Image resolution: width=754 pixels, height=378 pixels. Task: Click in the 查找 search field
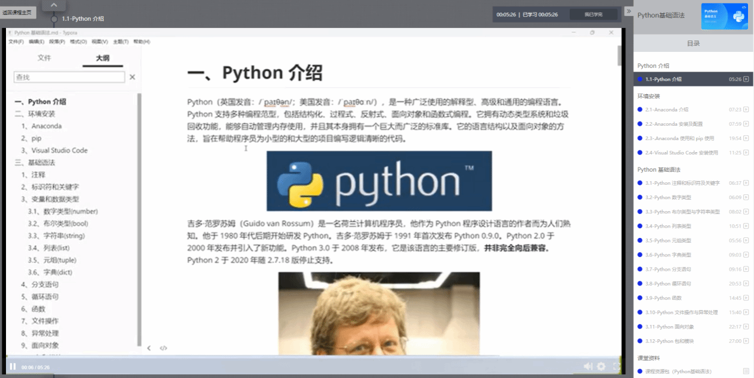[69, 77]
